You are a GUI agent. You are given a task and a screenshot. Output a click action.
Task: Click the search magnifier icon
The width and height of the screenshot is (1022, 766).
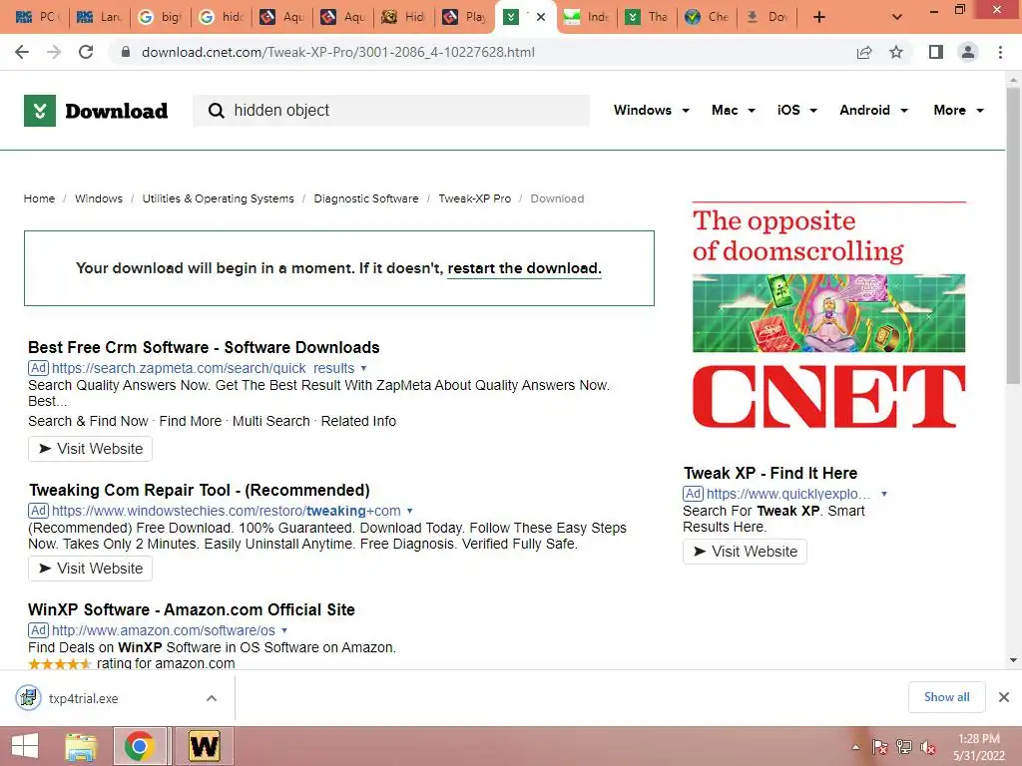point(216,111)
